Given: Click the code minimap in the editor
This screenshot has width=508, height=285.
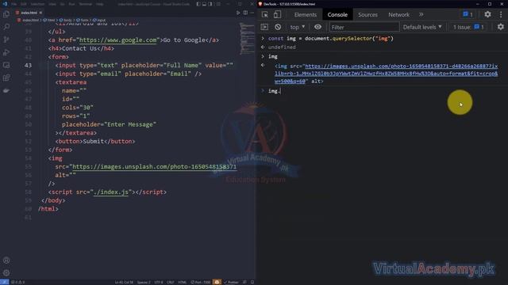Looking at the screenshot, I should (x=247, y=39).
